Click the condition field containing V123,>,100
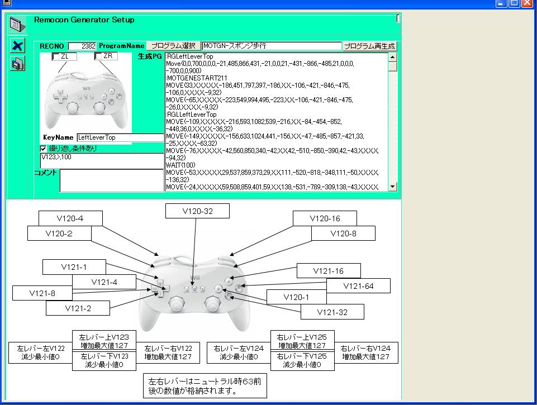Image resolution: width=537 pixels, height=405 pixels. (102, 160)
